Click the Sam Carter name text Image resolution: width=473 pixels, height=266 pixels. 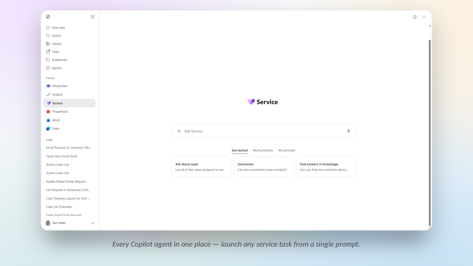[x=59, y=223]
